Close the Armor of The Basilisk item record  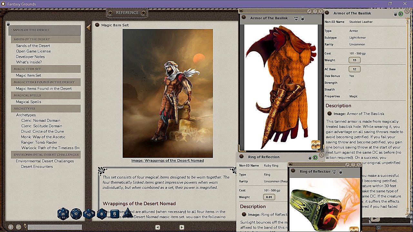coord(407,11)
